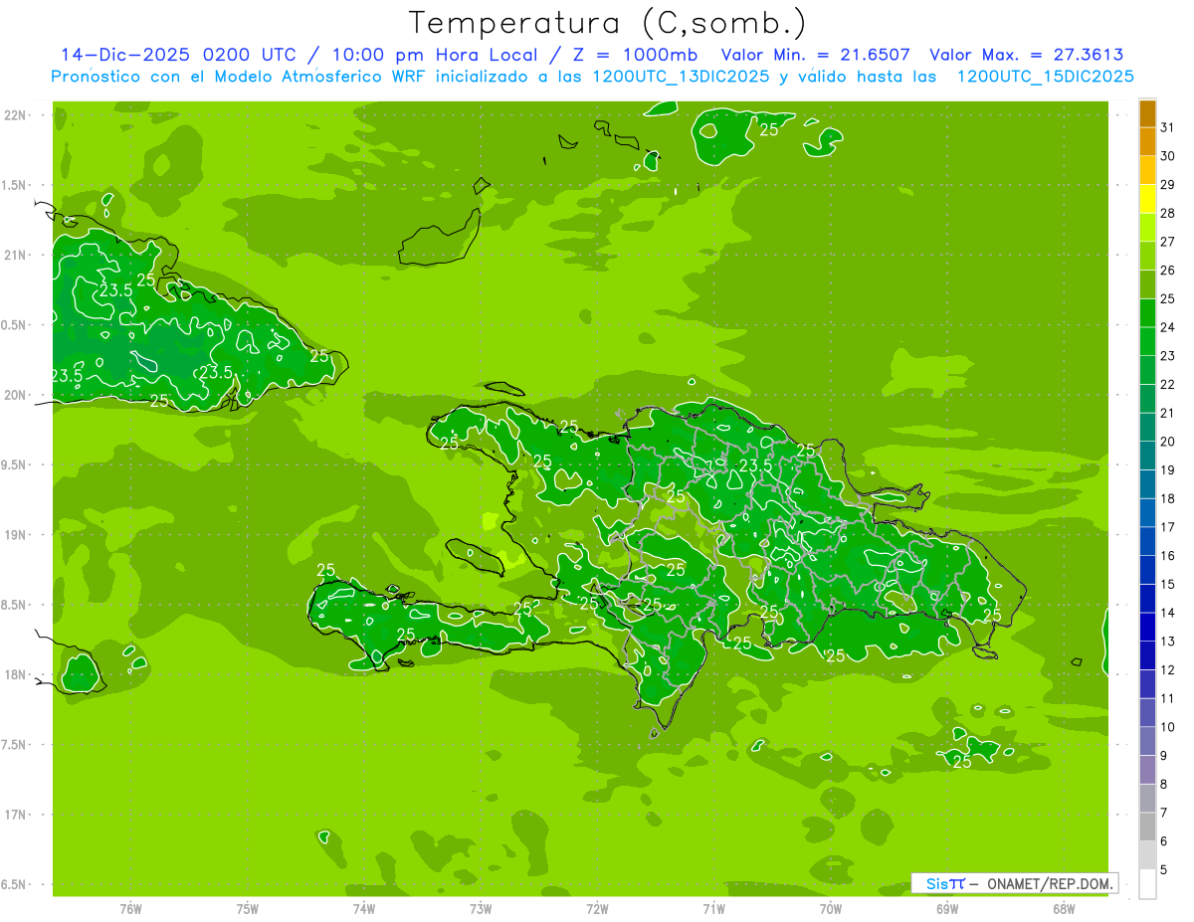Click the "73W" longitude label
Image resolution: width=1194 pixels, height=922 pixels.
pos(481,908)
